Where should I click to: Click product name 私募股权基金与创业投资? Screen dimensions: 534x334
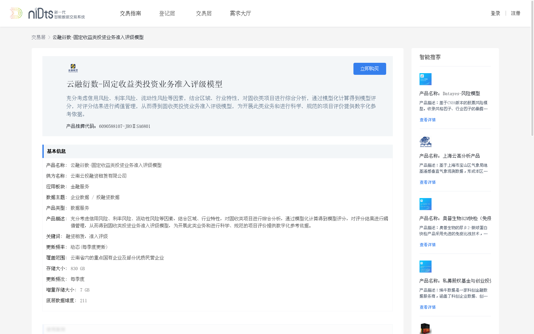click(x=467, y=281)
